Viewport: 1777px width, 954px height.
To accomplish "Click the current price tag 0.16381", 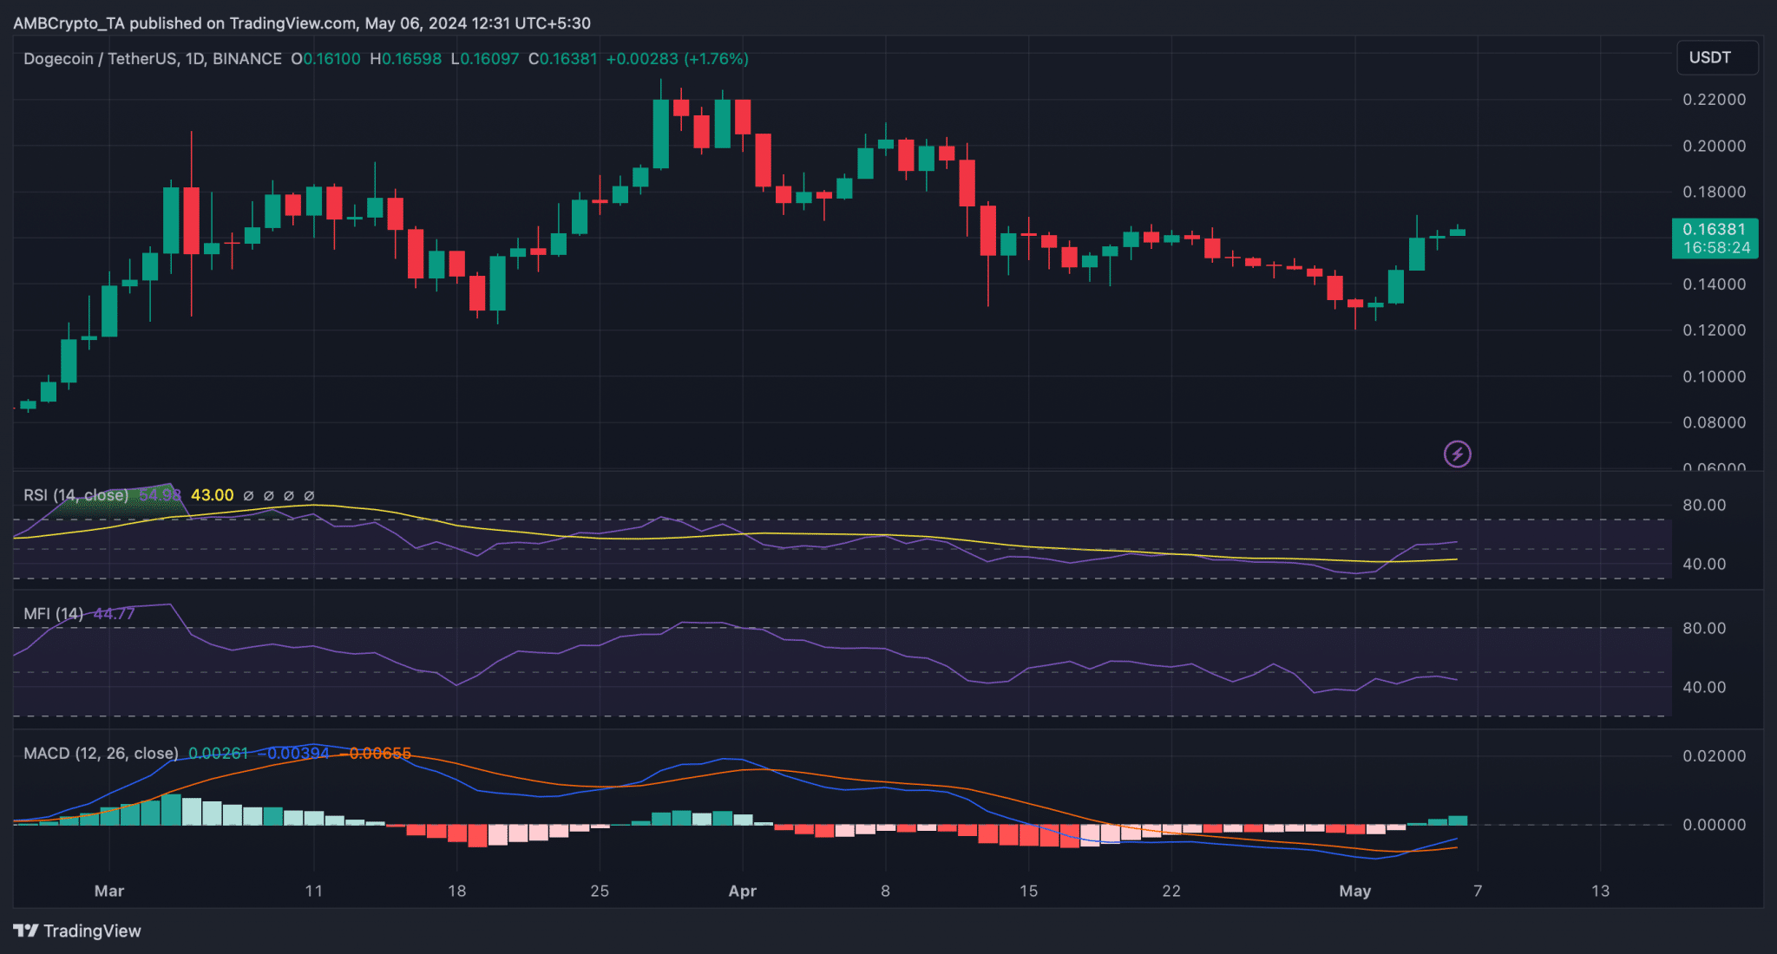I will (x=1715, y=238).
